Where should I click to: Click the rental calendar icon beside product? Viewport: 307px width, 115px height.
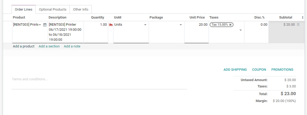[x=45, y=25]
